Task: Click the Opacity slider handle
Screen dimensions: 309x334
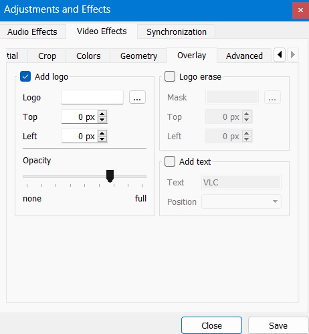Action: click(110, 176)
